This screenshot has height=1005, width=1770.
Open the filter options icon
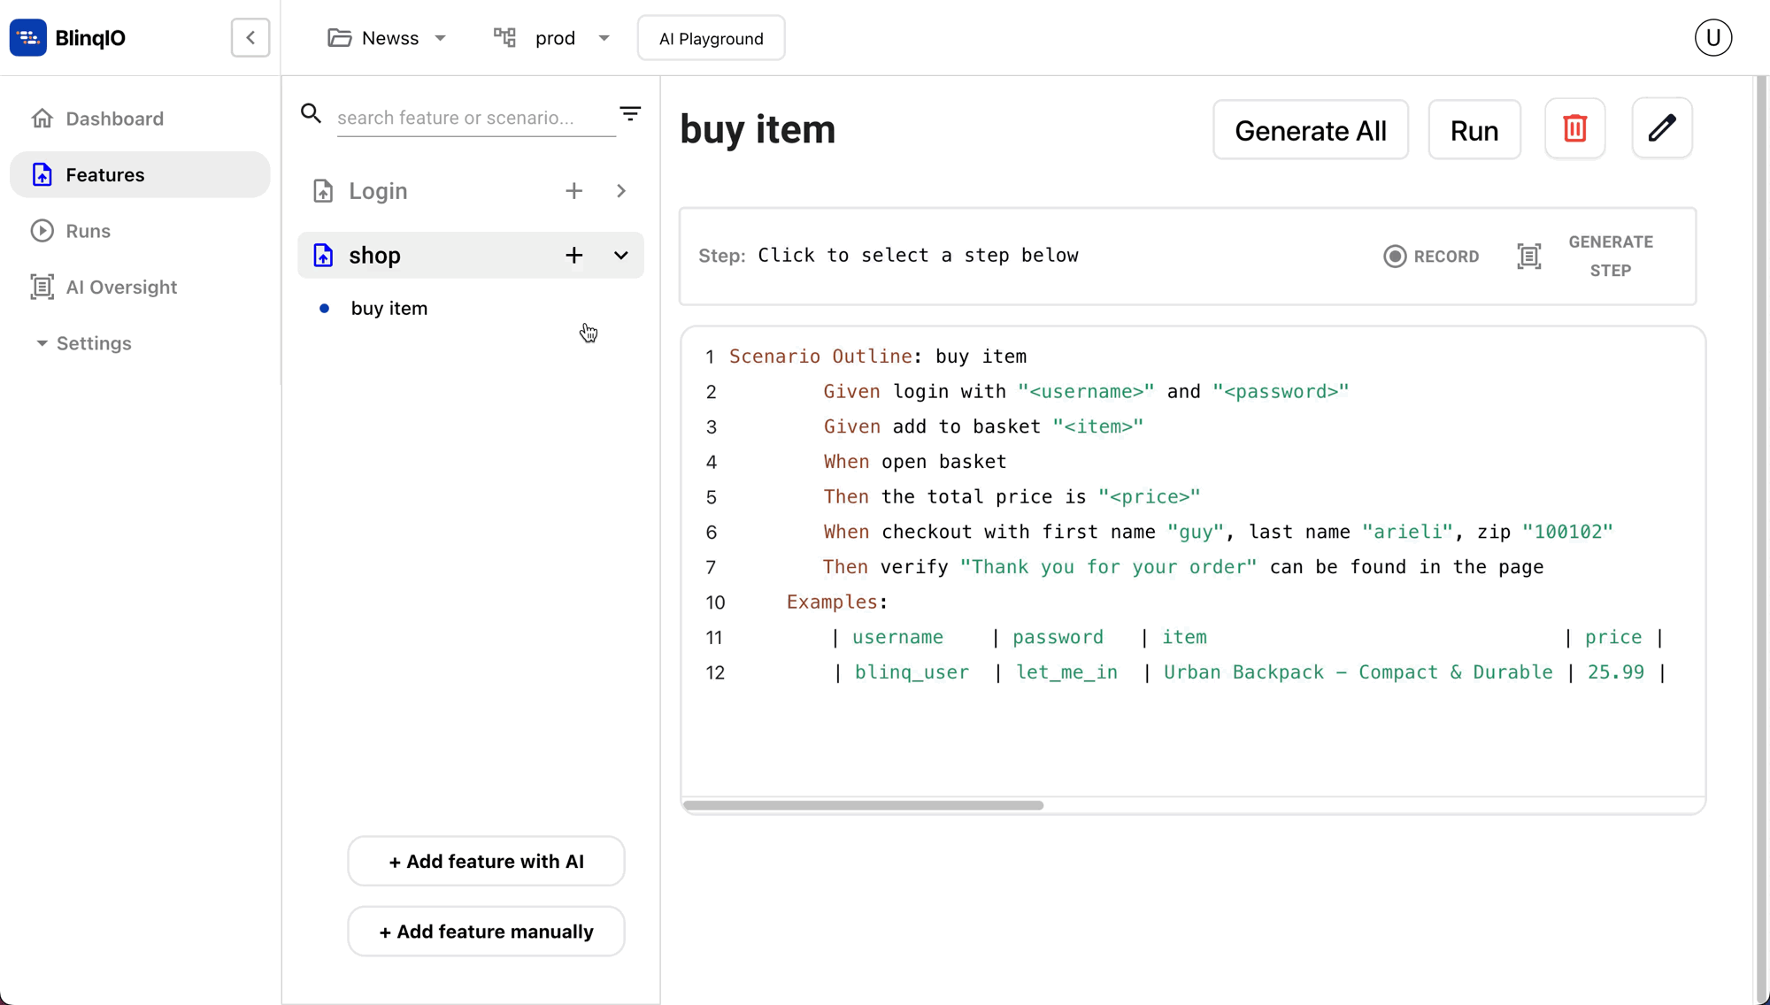pyautogui.click(x=630, y=113)
